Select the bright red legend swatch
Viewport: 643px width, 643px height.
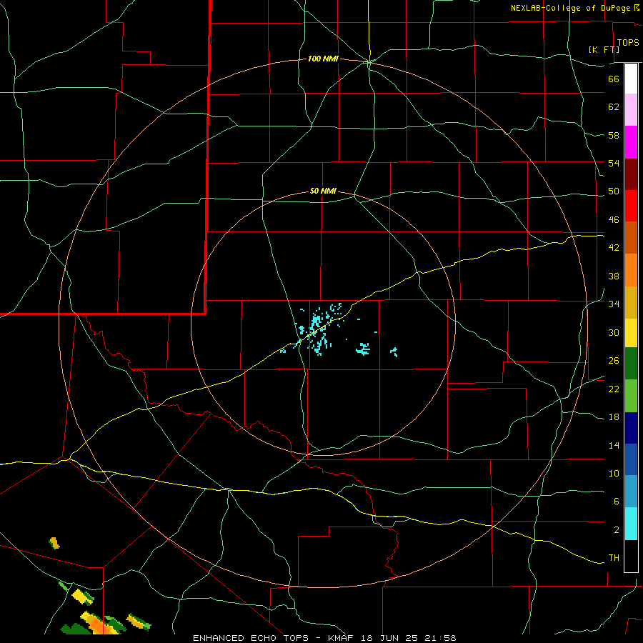(631, 206)
